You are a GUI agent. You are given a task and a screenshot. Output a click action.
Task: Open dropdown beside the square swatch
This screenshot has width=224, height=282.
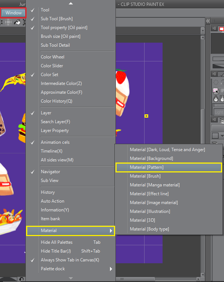[x=222, y=136]
